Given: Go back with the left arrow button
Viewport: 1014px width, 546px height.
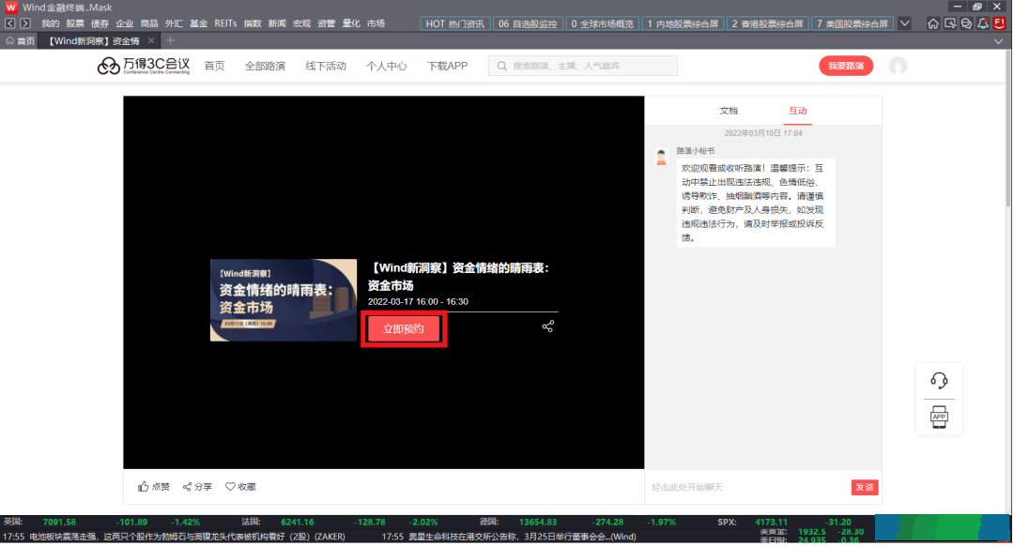Looking at the screenshot, I should click(9, 23).
